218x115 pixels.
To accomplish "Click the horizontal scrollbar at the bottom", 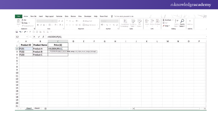I will click(169, 108).
